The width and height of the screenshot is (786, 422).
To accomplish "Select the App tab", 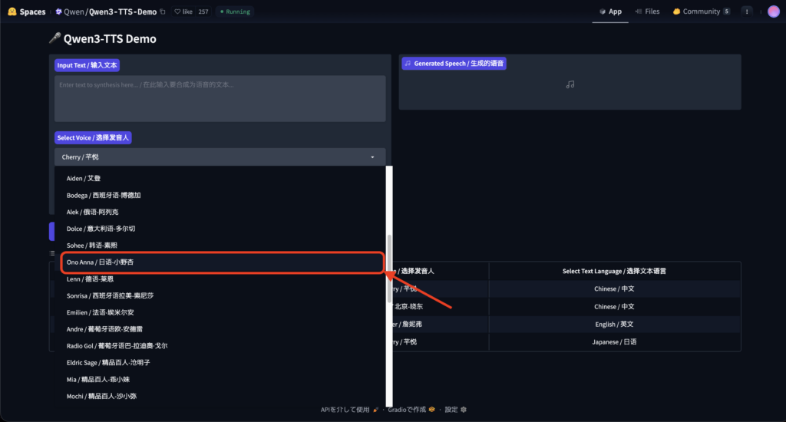I will (609, 12).
